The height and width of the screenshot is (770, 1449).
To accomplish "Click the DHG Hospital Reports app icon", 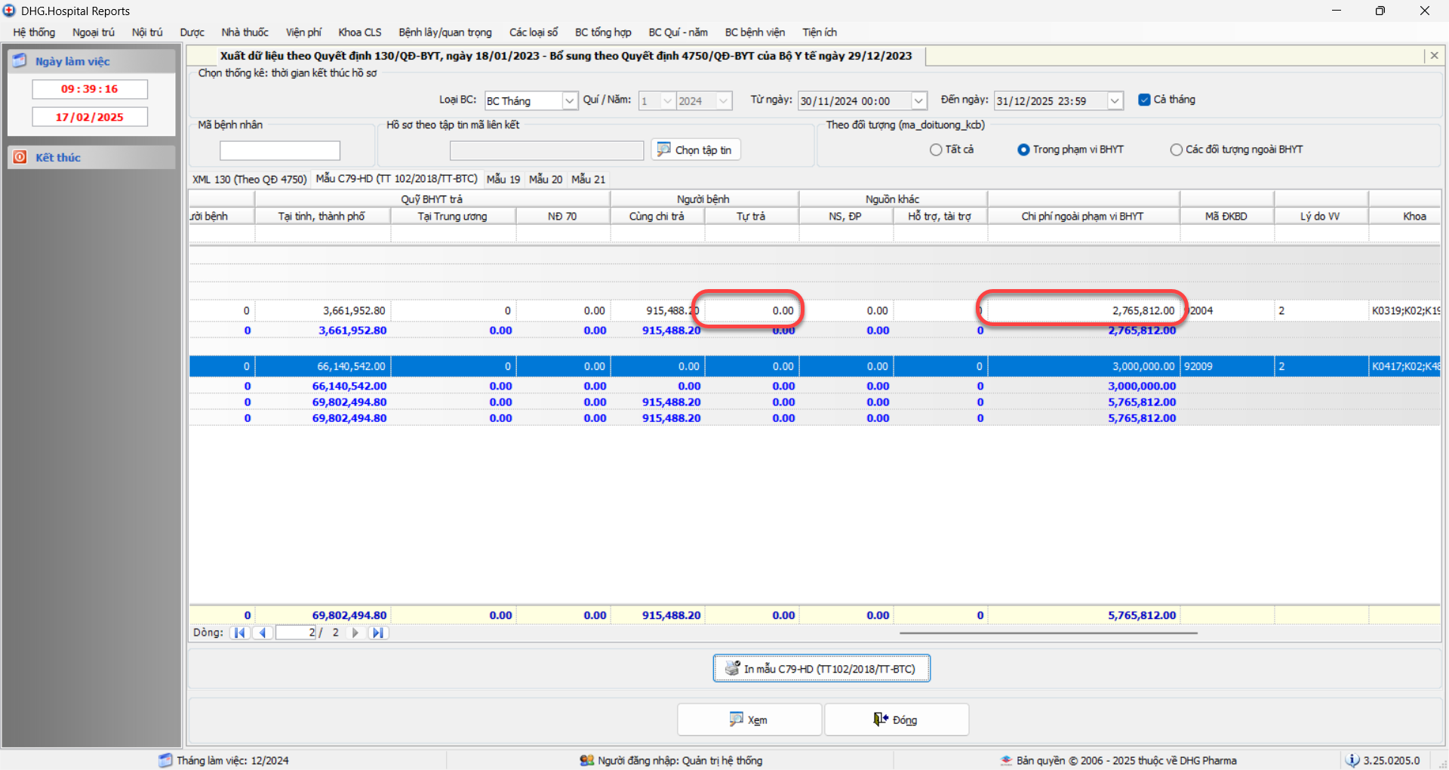I will (x=9, y=11).
